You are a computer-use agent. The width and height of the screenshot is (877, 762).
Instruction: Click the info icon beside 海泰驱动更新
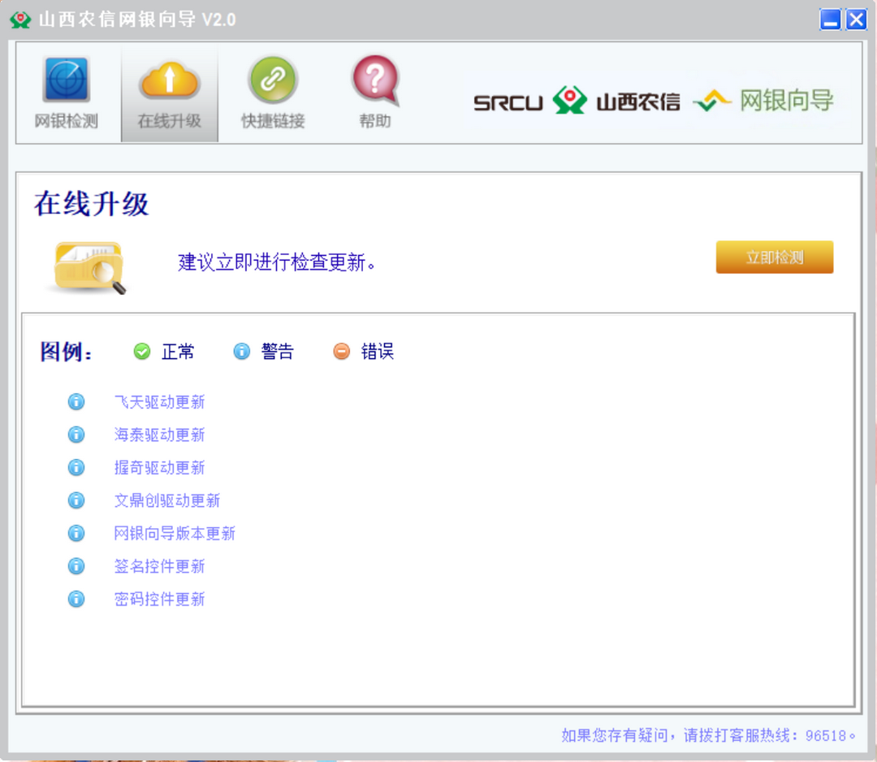[x=76, y=434]
